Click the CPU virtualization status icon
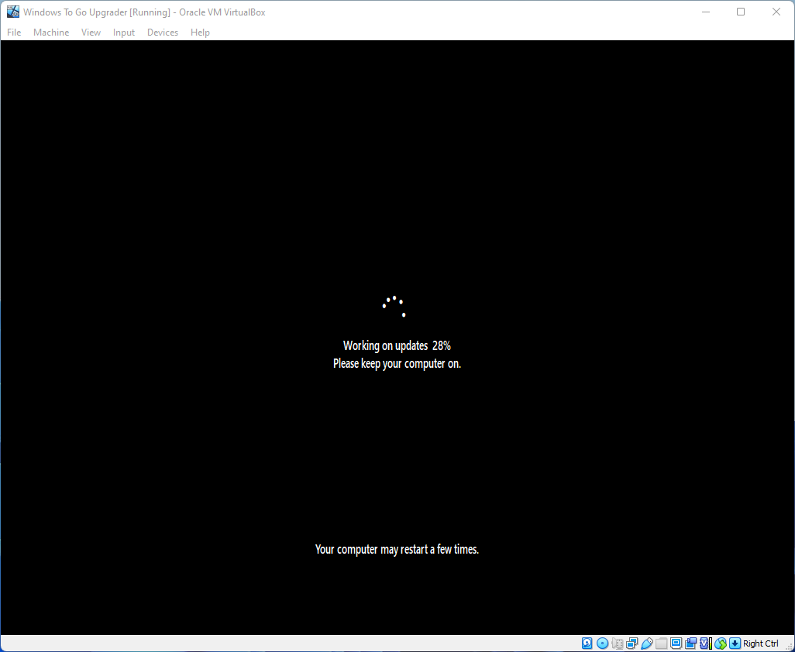The image size is (795, 652). coord(706,643)
